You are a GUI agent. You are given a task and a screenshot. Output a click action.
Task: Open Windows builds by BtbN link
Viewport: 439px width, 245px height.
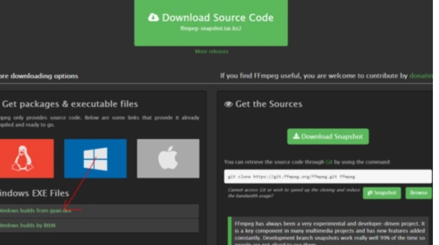coord(27,225)
